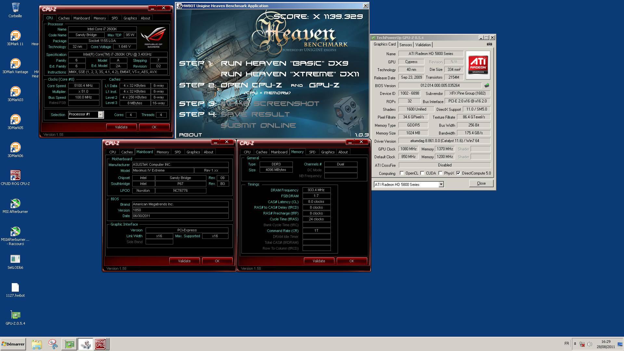Click the Démarrer start button
The image size is (624, 351).
13,344
